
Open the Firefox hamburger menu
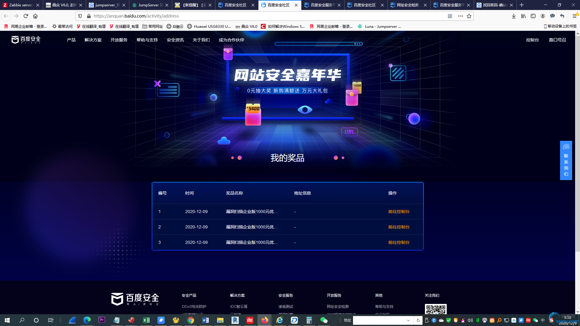(575, 16)
